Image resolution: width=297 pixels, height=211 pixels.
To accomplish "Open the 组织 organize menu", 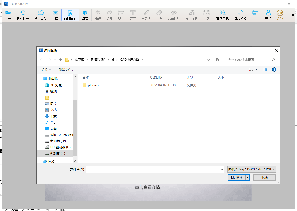I will [46, 69].
